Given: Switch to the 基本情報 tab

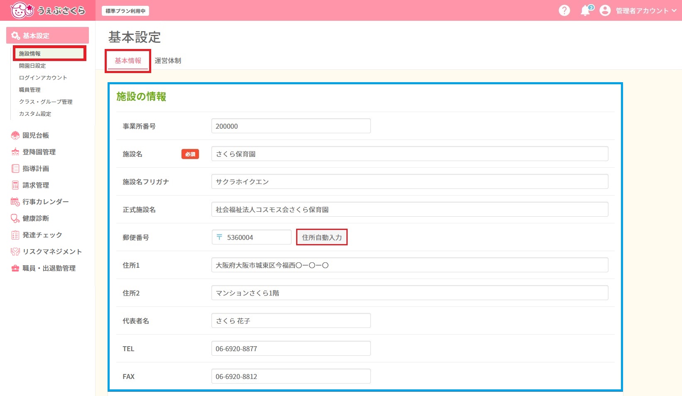Looking at the screenshot, I should pos(128,61).
